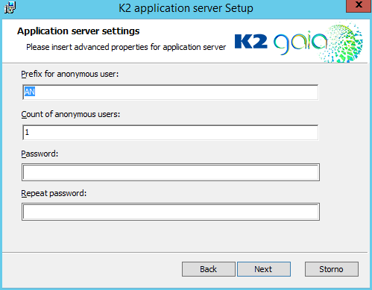Click the installer icon in title bar
The width and height of the screenshot is (372, 290).
[10, 7]
